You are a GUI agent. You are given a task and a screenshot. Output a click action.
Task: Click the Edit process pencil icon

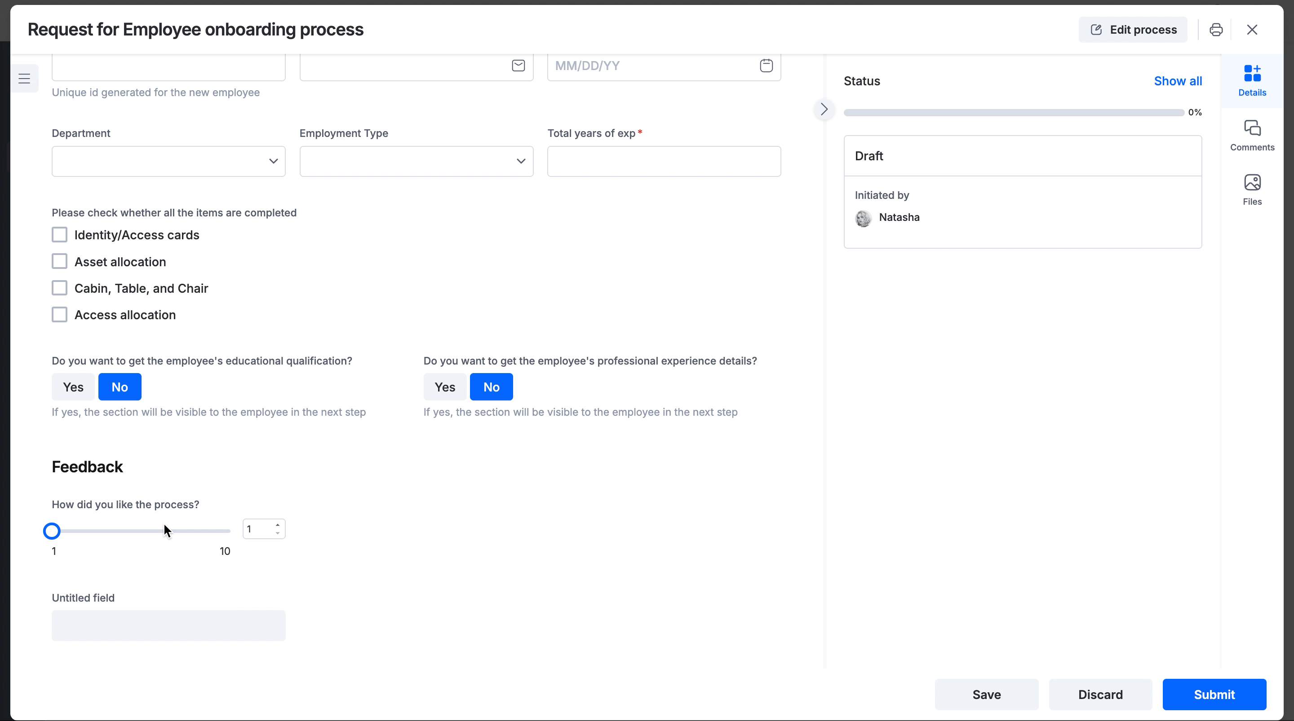1097,30
